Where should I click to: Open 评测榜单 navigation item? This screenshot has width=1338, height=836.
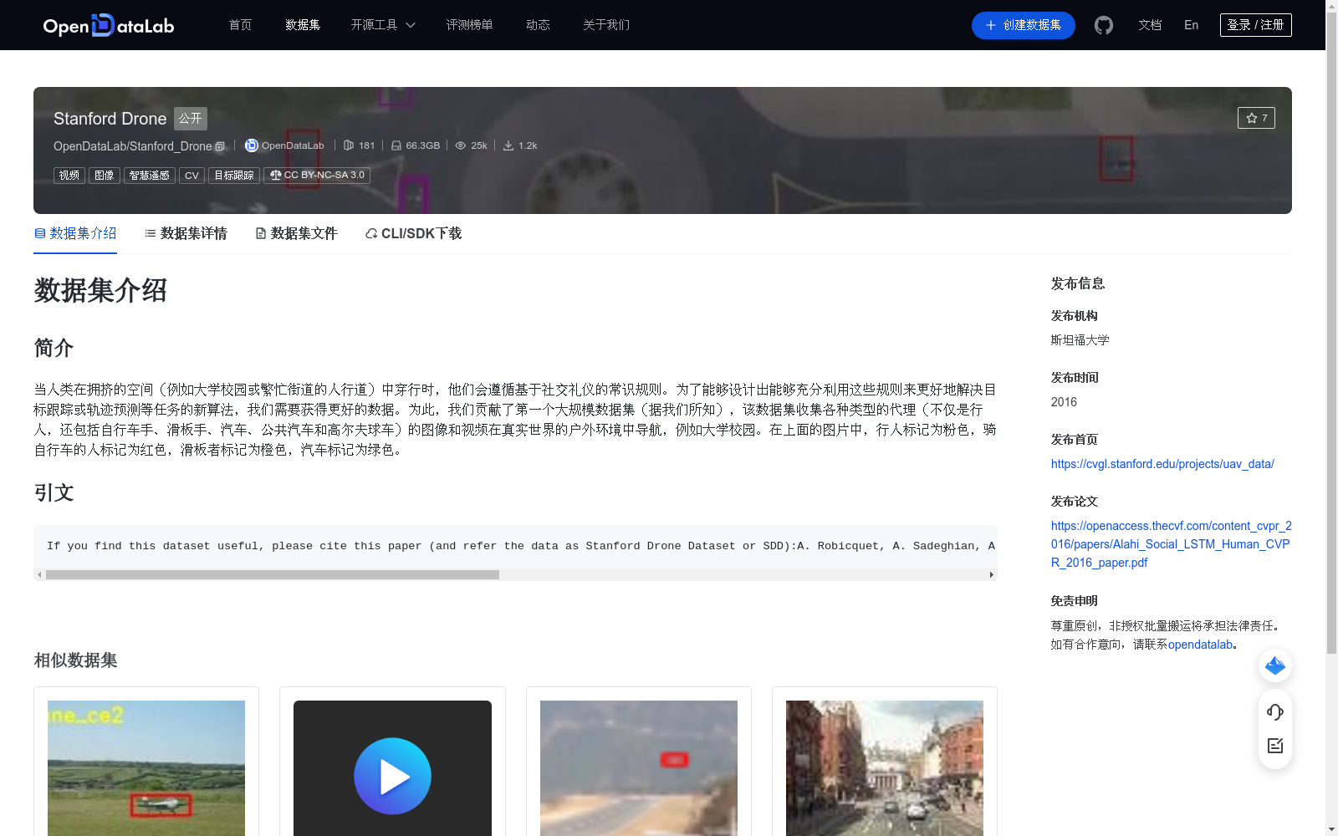click(x=469, y=25)
